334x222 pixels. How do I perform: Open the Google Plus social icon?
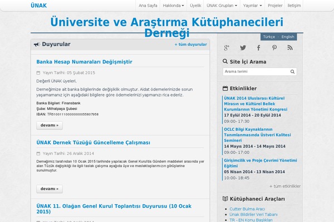pyautogui.click(x=227, y=48)
